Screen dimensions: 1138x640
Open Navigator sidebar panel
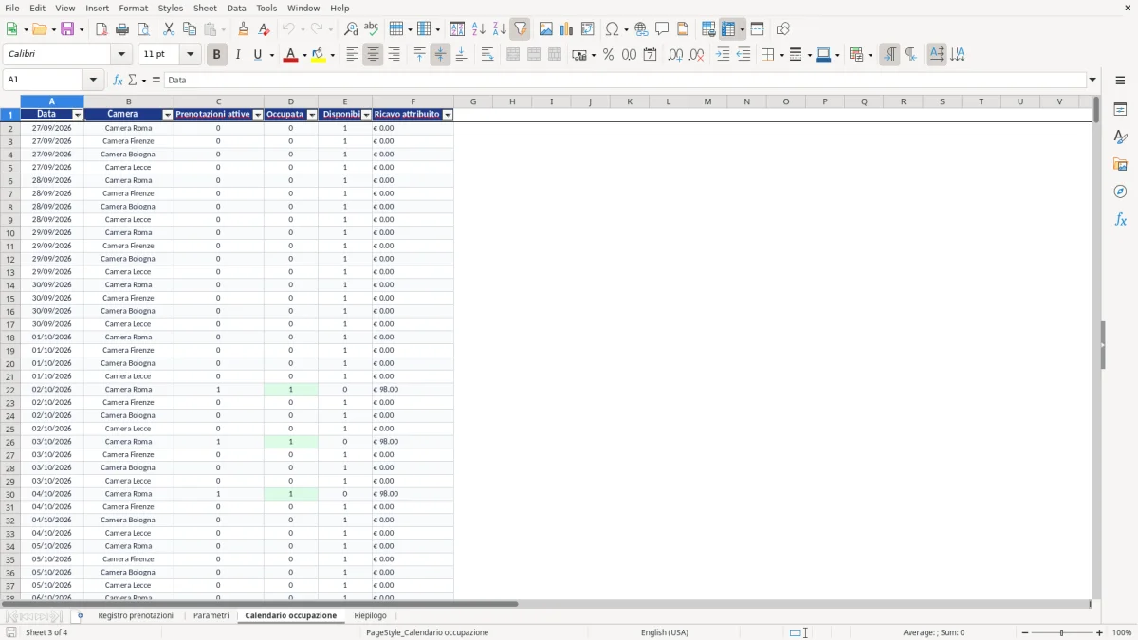point(1120,192)
